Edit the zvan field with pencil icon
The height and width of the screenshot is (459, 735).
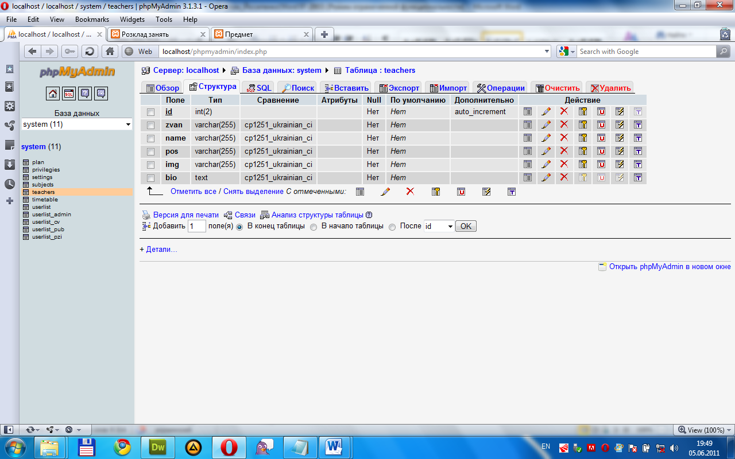click(x=546, y=125)
